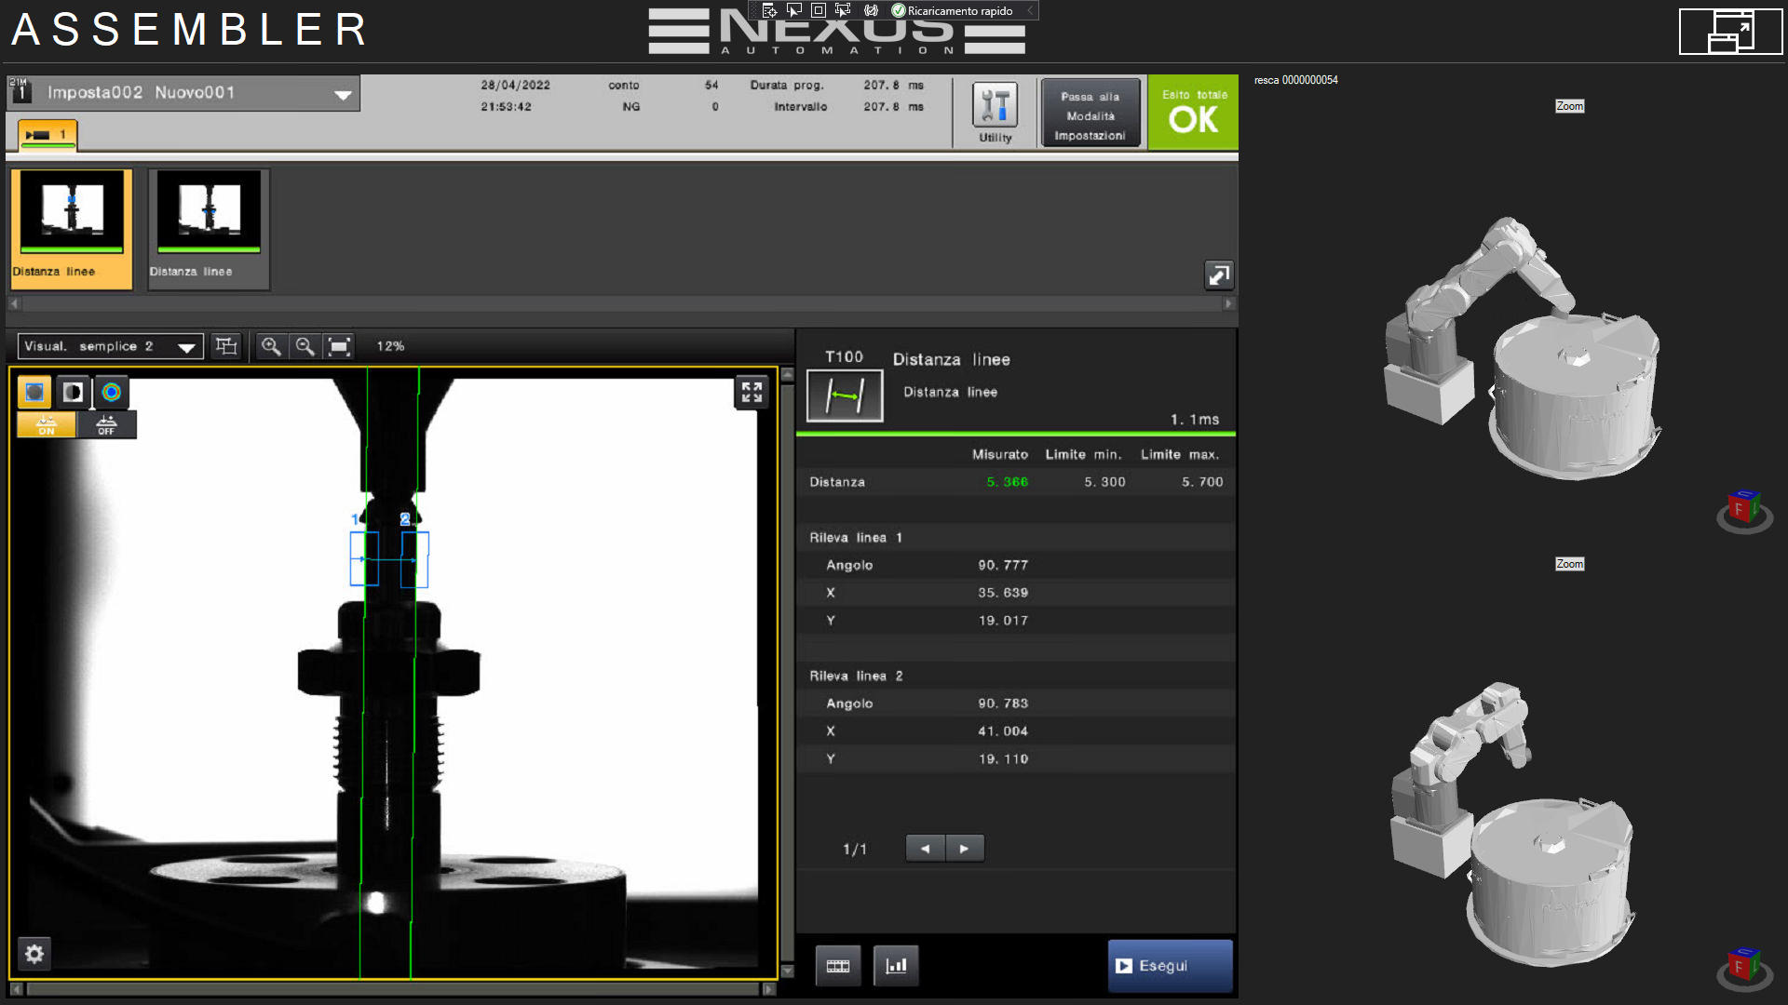Go to next results page arrow
The width and height of the screenshot is (1788, 1005).
(965, 849)
